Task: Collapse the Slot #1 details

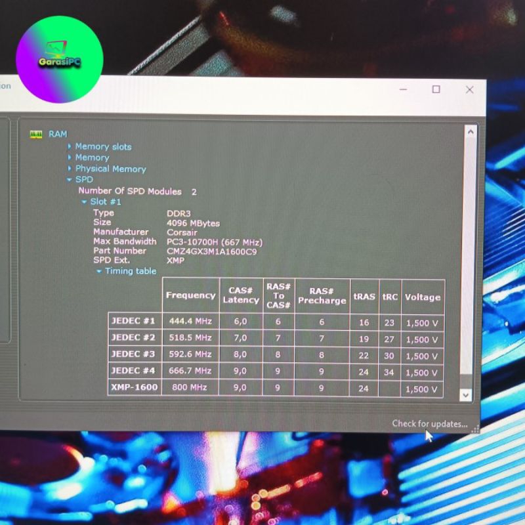Action: pyautogui.click(x=84, y=202)
